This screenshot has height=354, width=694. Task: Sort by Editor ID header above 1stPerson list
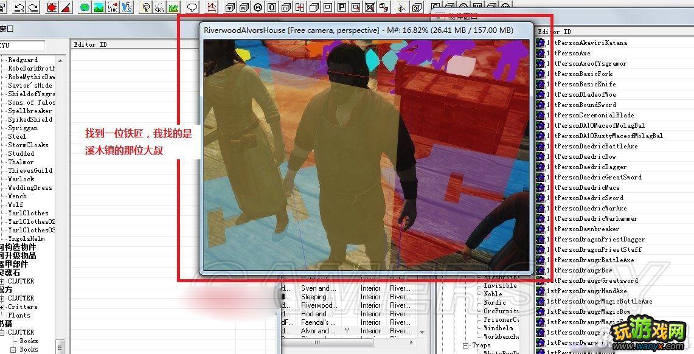click(x=554, y=32)
